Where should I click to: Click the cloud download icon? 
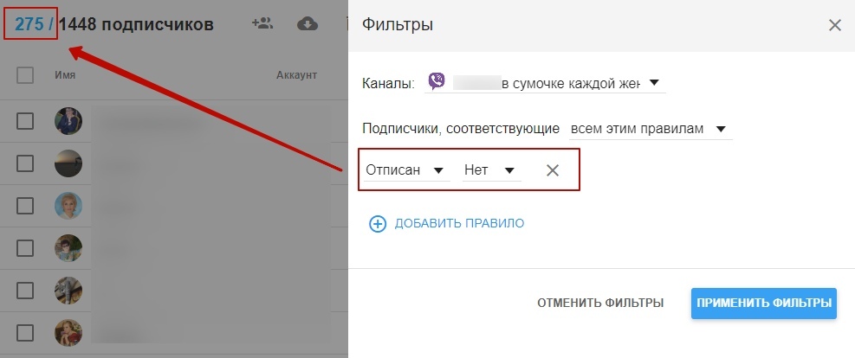[x=307, y=23]
